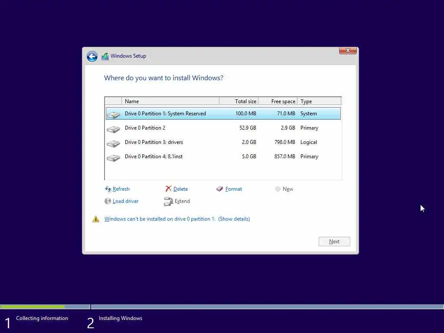Image resolution: width=444 pixels, height=333 pixels.
Task: Open the Load driver option
Action: pyautogui.click(x=125, y=201)
